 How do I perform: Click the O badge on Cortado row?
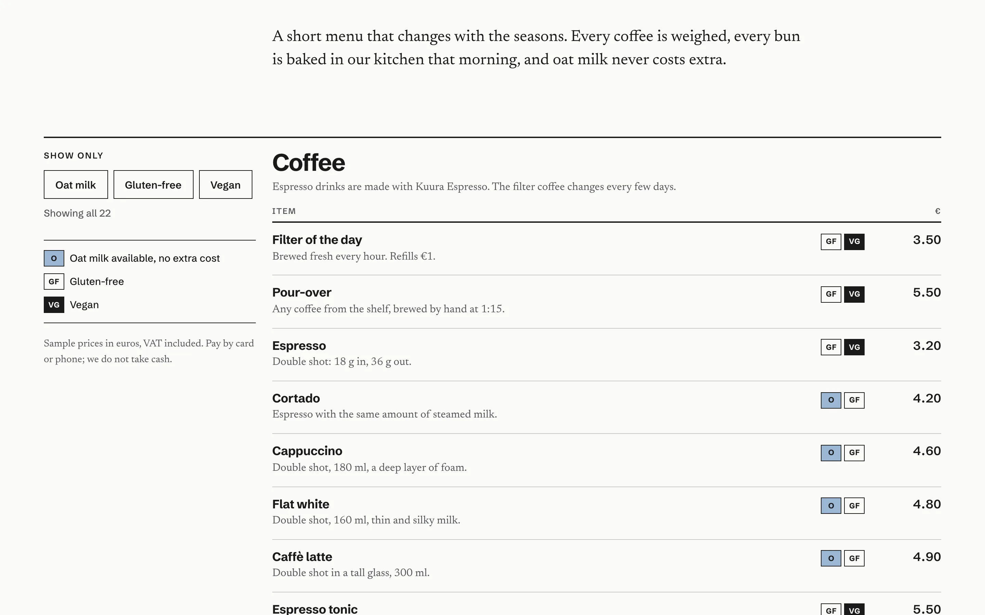click(831, 400)
